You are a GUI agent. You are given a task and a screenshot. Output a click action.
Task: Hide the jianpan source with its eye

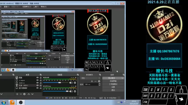click(37, 80)
